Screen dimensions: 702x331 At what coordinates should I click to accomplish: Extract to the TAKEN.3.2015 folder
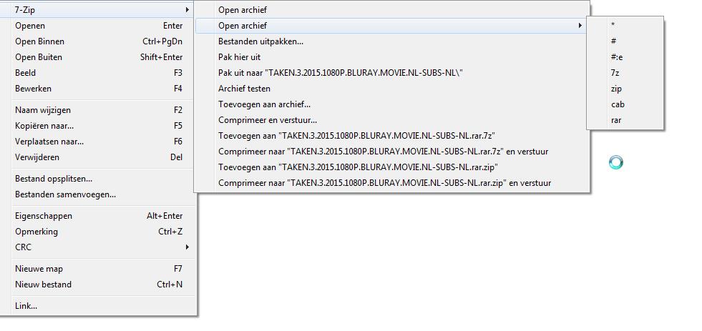[x=391, y=73]
